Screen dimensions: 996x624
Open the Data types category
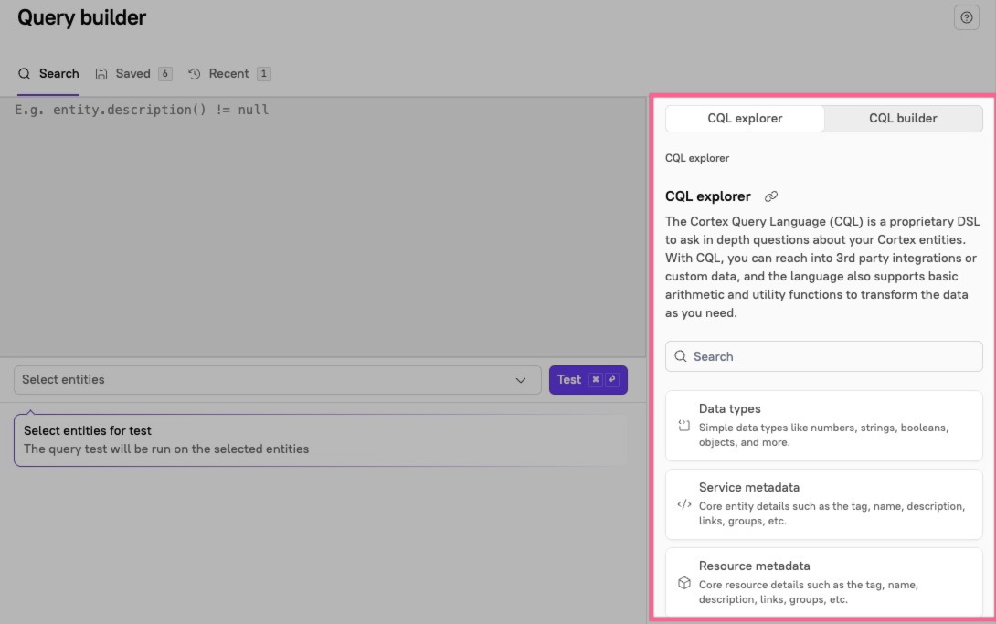tap(823, 426)
